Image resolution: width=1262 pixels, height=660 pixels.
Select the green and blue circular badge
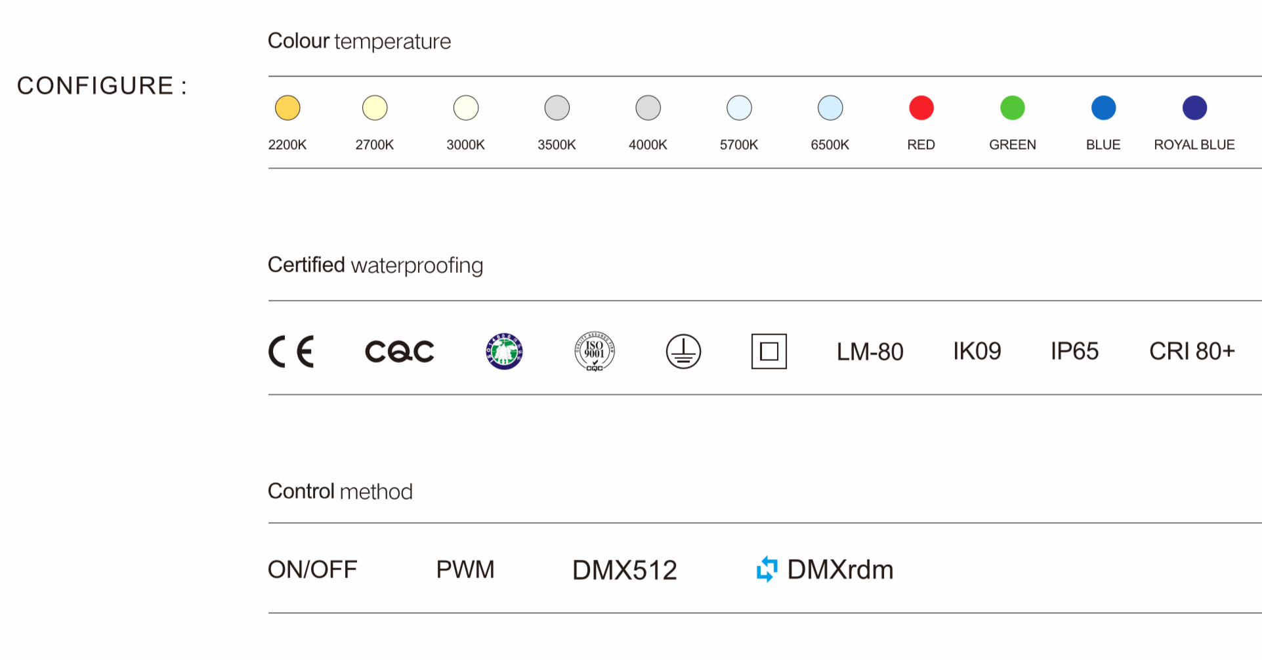[x=504, y=352]
